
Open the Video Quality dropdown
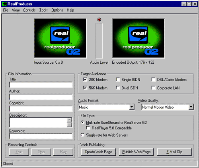tap(191, 107)
